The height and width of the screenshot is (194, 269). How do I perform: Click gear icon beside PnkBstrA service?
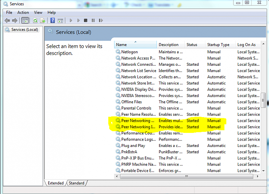[118, 152]
